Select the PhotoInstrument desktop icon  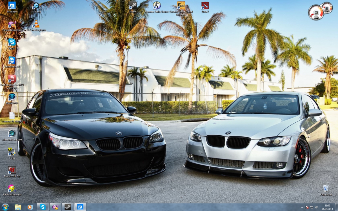tap(12, 190)
